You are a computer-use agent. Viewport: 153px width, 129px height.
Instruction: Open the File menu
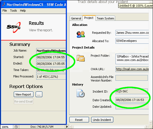point(5,11)
